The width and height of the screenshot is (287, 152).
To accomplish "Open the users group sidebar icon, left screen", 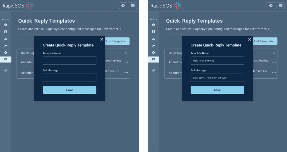I will coord(6,39).
